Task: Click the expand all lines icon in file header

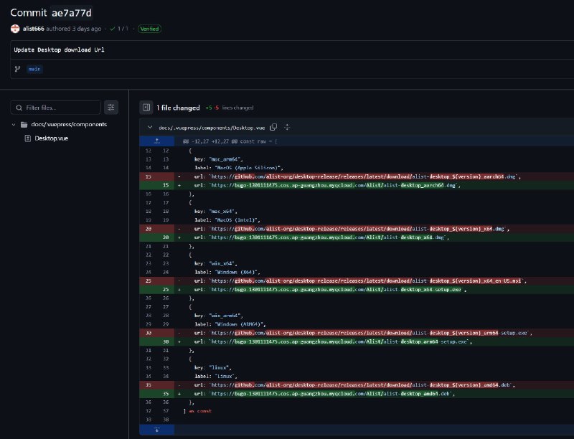Action: point(287,127)
